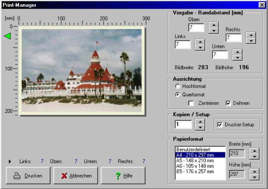Select the Hochformat orientation option
268x189 pixels.
(x=178, y=86)
